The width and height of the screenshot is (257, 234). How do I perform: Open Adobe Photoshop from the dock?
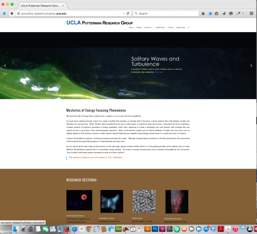tap(155, 229)
